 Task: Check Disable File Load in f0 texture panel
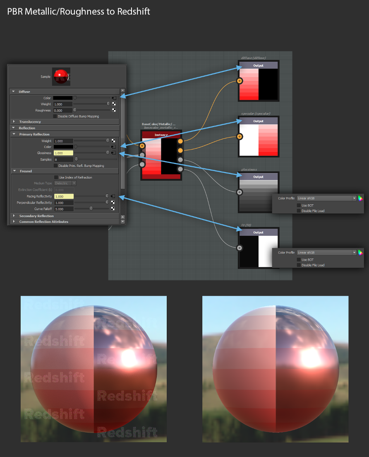click(299, 265)
